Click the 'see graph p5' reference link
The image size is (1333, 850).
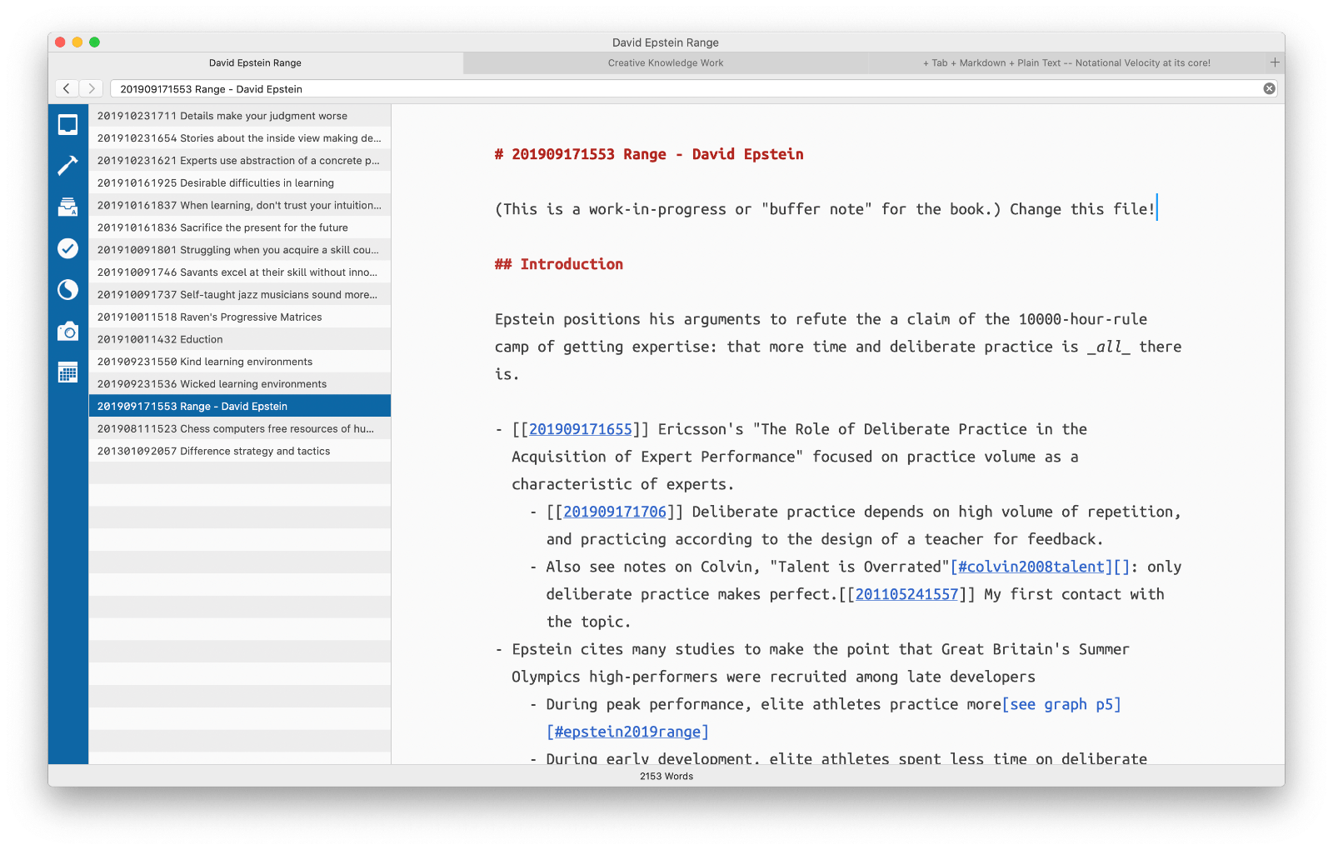[x=1061, y=704]
